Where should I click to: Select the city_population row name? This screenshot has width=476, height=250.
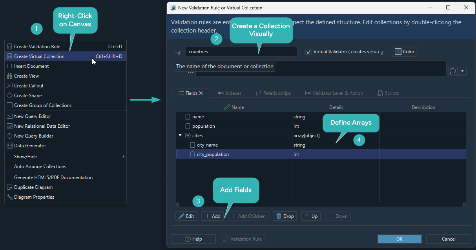(x=213, y=154)
